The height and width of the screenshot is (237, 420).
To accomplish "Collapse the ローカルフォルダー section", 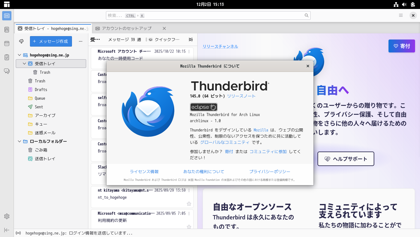I will click(x=19, y=141).
